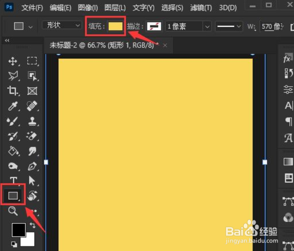Select the Pen tool
Screen dimensions: 294x251
[x=32, y=166]
